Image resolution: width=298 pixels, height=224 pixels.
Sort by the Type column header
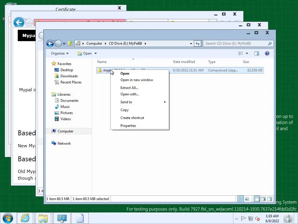click(212, 62)
